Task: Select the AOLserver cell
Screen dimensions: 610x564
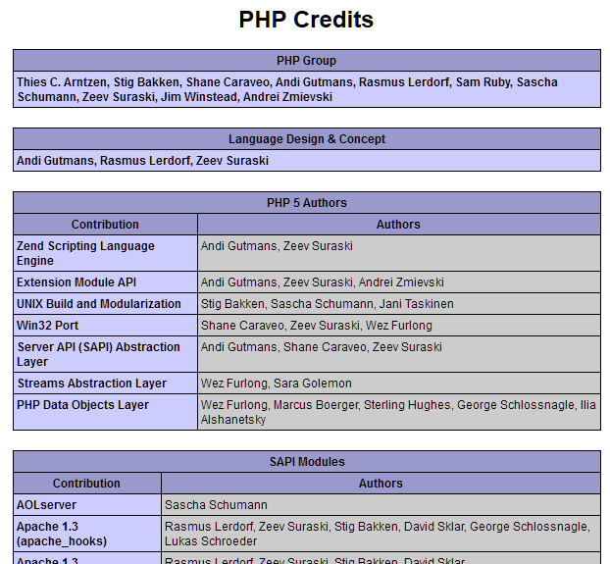Action: 87,505
